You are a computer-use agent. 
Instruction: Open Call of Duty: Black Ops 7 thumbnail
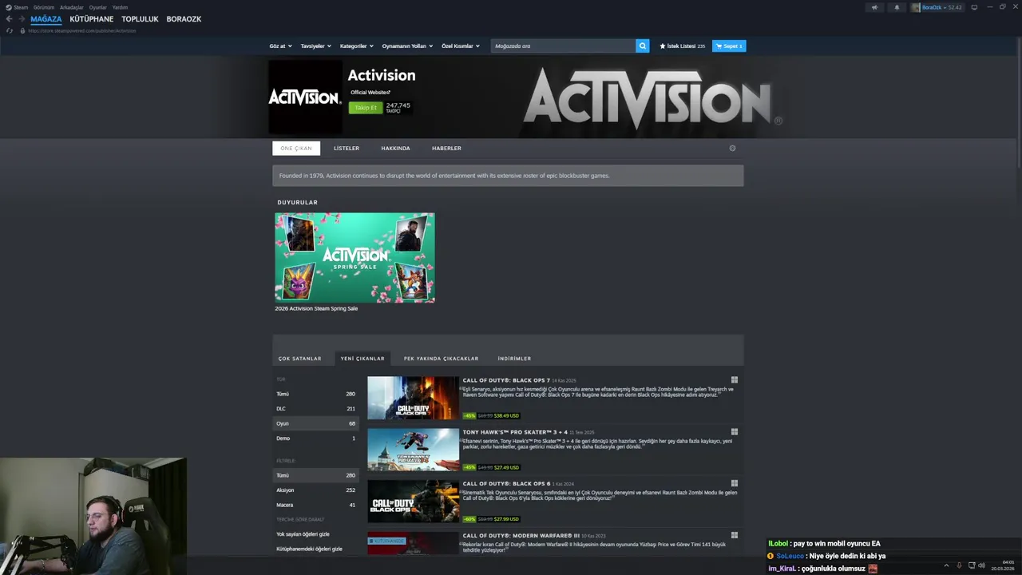pos(413,398)
